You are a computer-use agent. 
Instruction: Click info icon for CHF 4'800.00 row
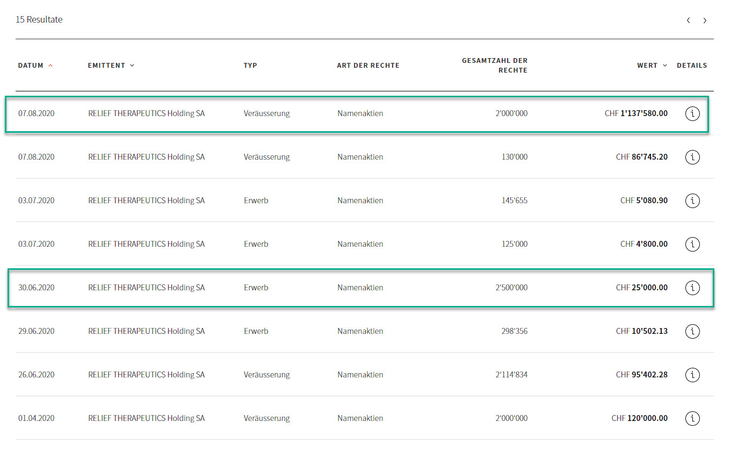coord(692,244)
